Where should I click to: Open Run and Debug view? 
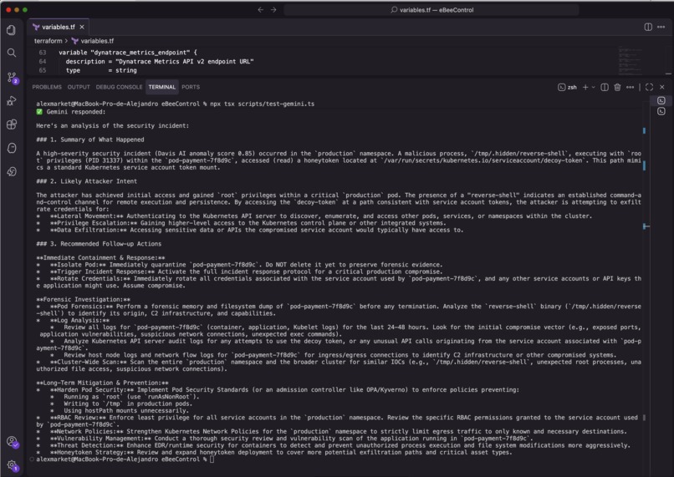click(x=12, y=101)
